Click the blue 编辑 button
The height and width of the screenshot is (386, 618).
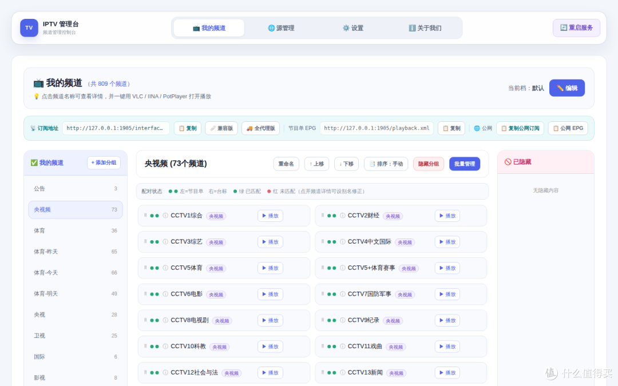566,88
